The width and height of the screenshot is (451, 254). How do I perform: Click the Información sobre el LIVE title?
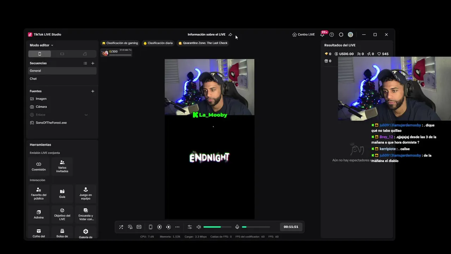point(206,35)
